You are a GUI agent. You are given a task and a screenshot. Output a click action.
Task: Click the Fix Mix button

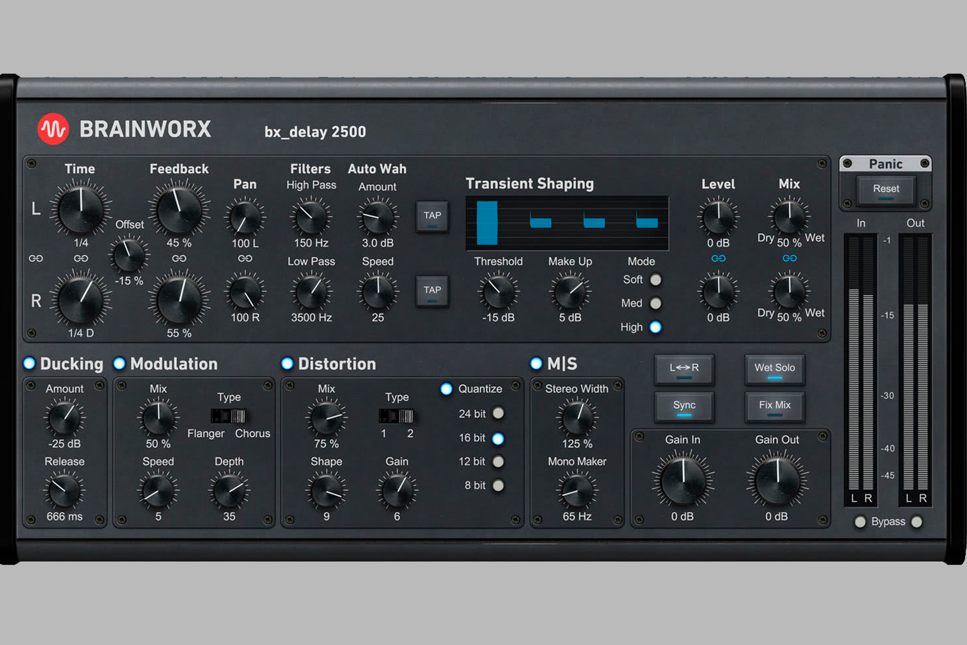click(774, 406)
